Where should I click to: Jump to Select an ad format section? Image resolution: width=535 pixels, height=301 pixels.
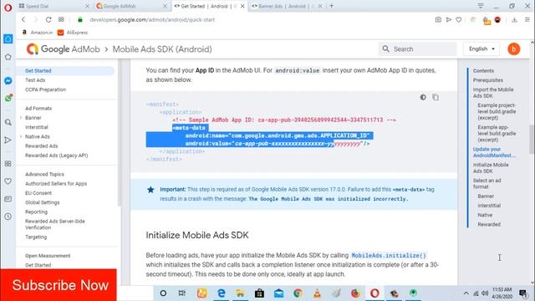[x=487, y=184]
